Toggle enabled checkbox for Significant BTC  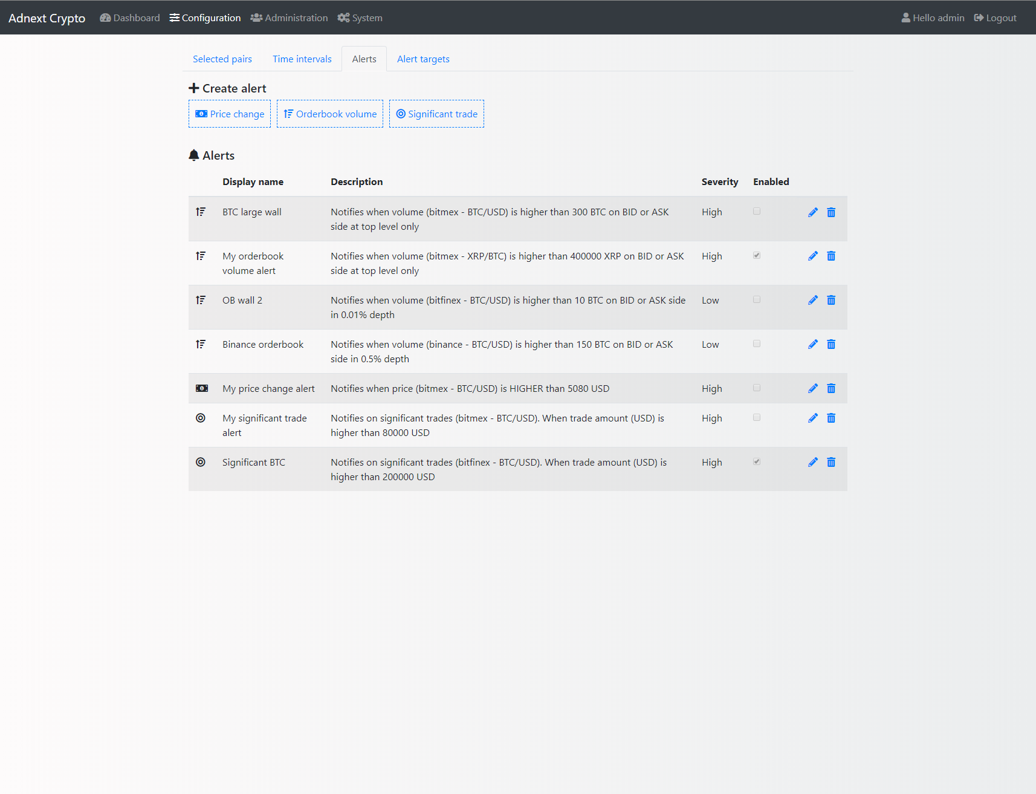pyautogui.click(x=757, y=462)
